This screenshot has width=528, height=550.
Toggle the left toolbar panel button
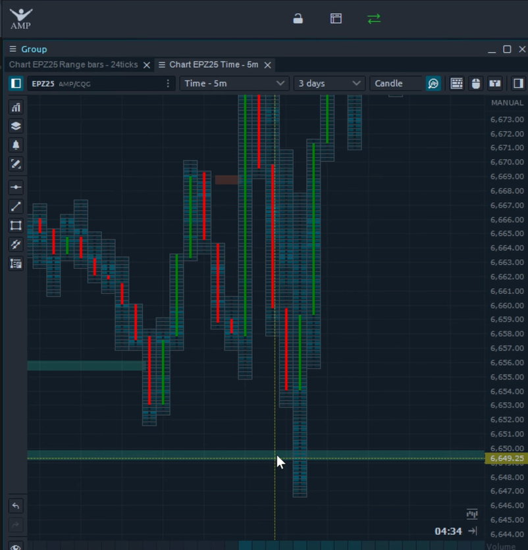point(16,84)
